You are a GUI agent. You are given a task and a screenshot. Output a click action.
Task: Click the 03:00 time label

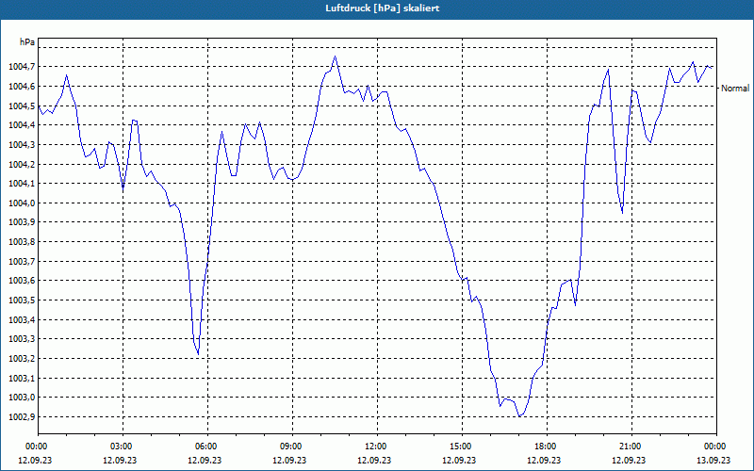point(121,447)
